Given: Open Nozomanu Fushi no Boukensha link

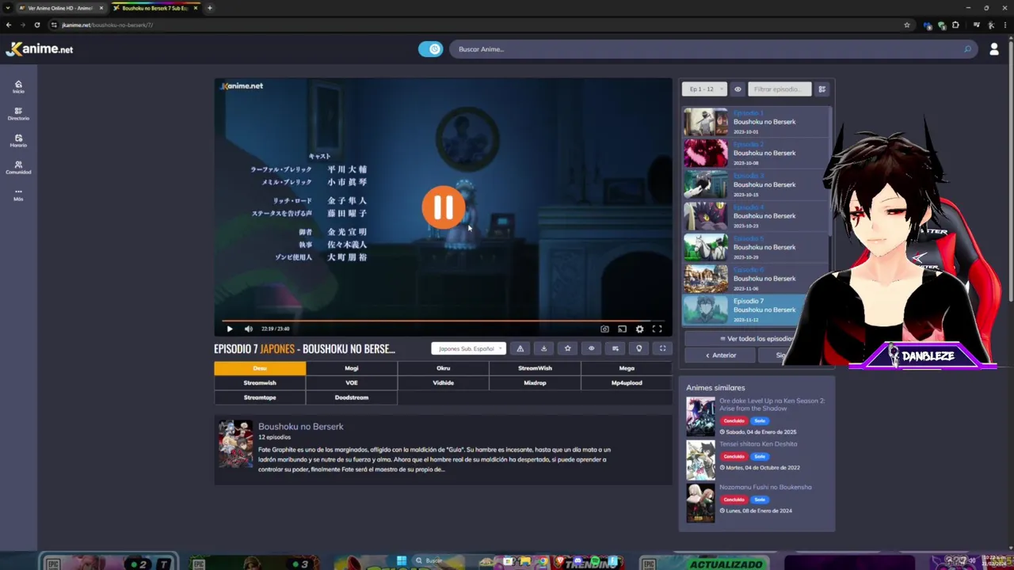Looking at the screenshot, I should click(765, 488).
